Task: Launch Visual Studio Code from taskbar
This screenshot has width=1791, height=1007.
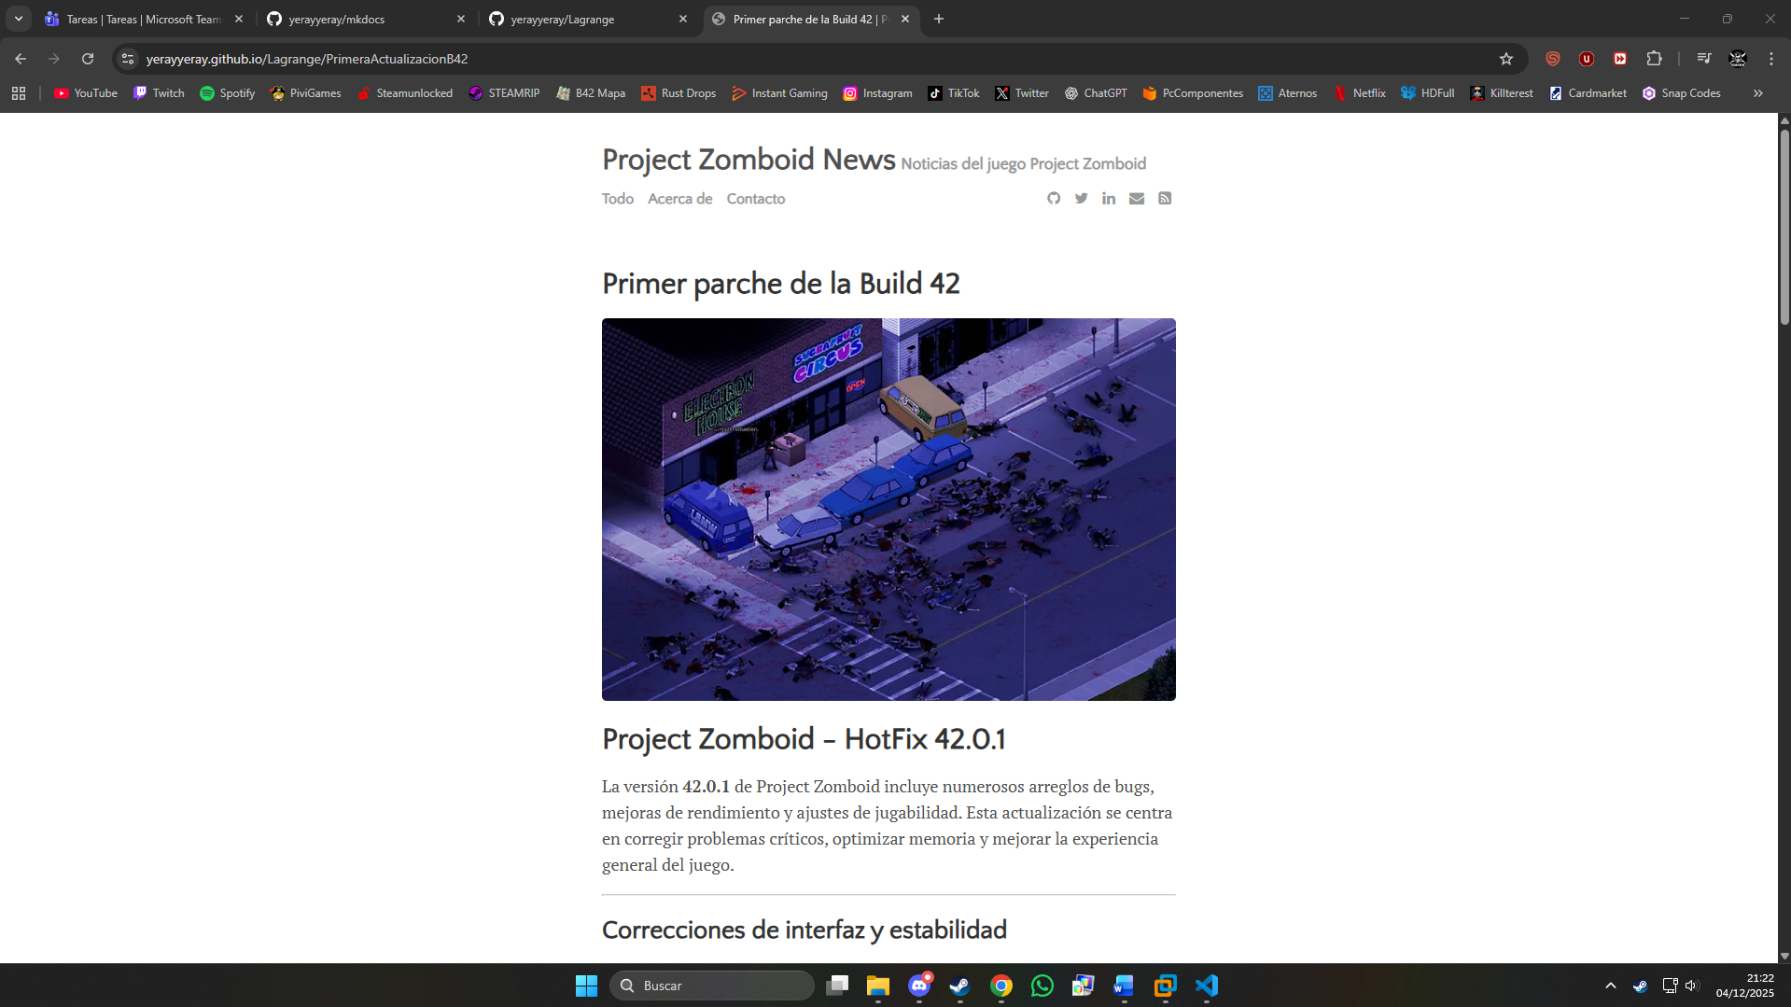Action: (x=1207, y=986)
